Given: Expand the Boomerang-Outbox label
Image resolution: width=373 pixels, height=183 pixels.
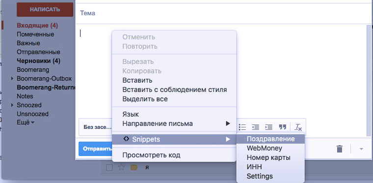Looking at the screenshot, I should (12, 79).
